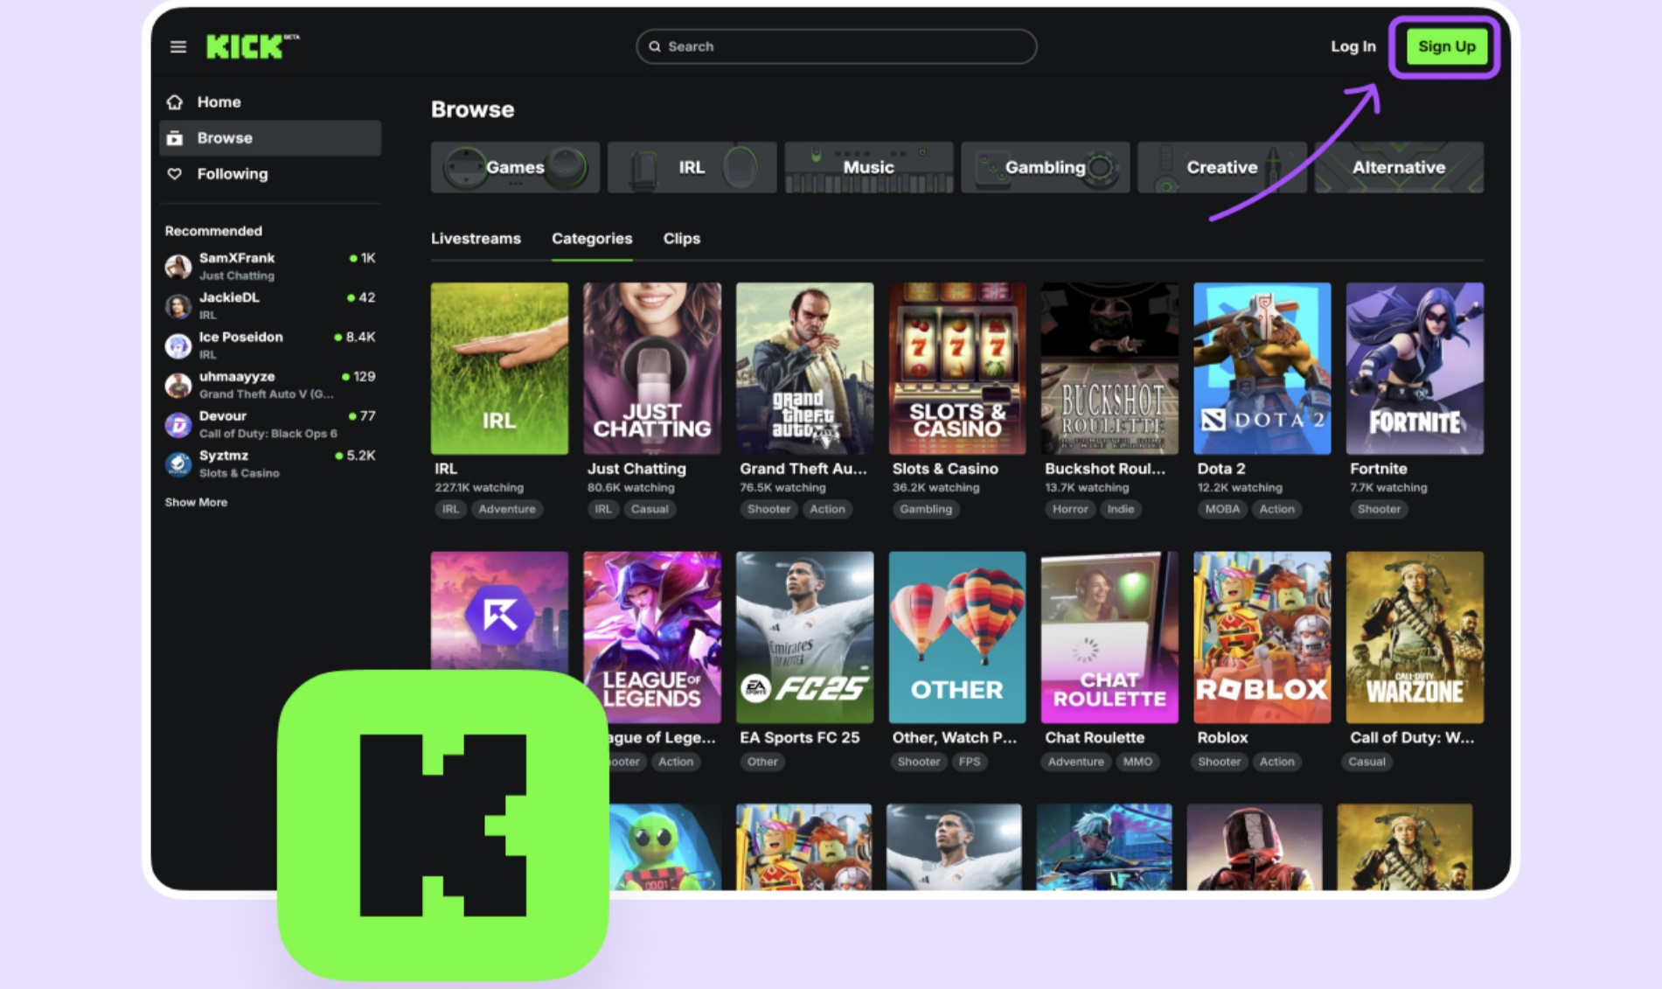The height and width of the screenshot is (989, 1662).
Task: Switch to the Clips tab
Action: [x=681, y=239]
